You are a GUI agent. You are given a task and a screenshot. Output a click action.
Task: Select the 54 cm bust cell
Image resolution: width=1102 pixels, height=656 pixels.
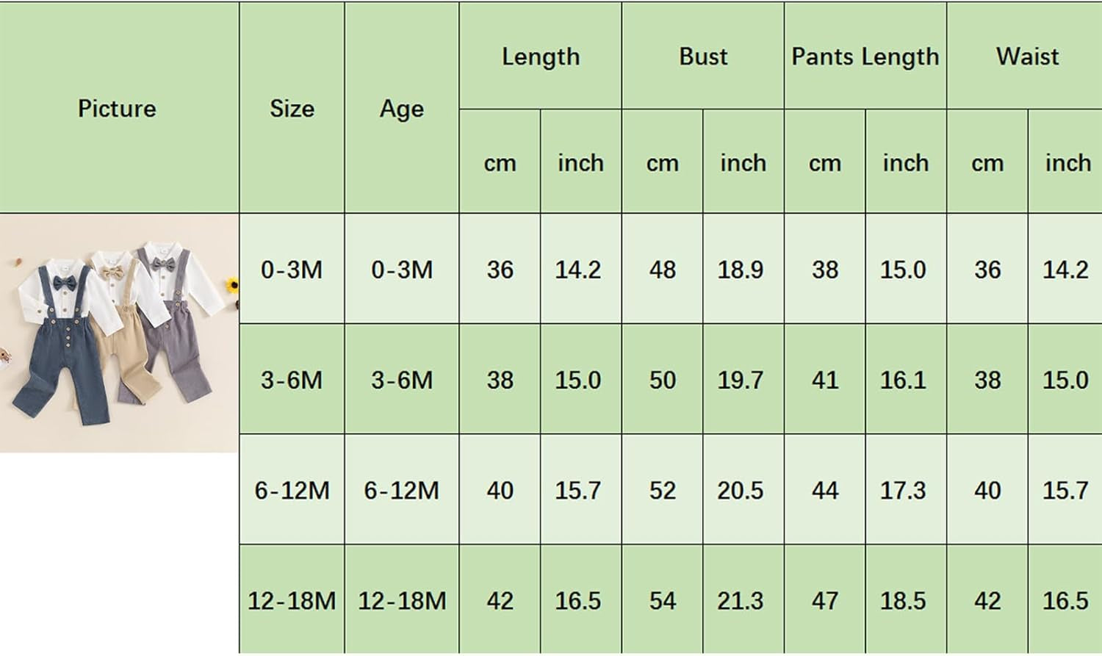pyautogui.click(x=662, y=600)
